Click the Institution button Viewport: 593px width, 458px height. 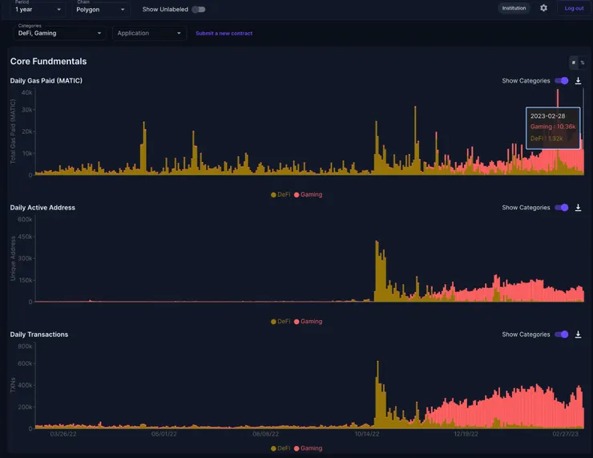[514, 8]
